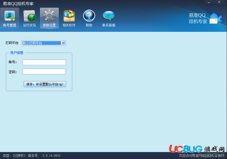The width and height of the screenshot is (227, 159).
Task: Click the 类型: [已授权] status text
Action: (14, 156)
